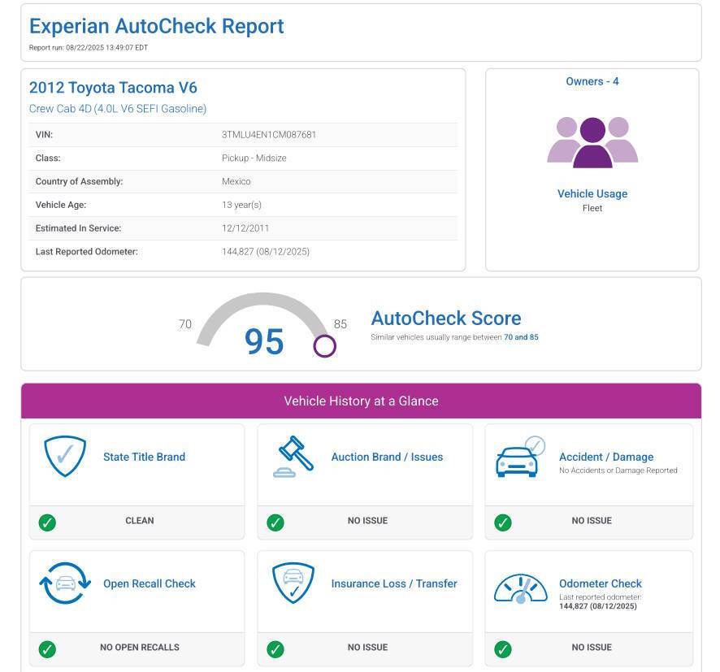Click green checkmark in Insurance Loss card

[x=275, y=649]
